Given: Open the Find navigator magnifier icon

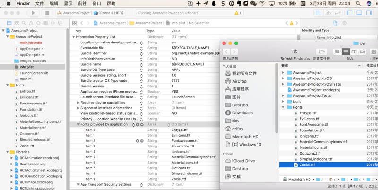Looking at the screenshot, I should pyautogui.click(x=24, y=23).
